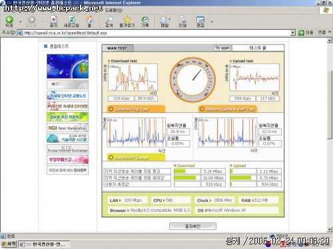Open the Mail toolbar icon
This screenshot has height=249, width=333.
coord(165,21)
